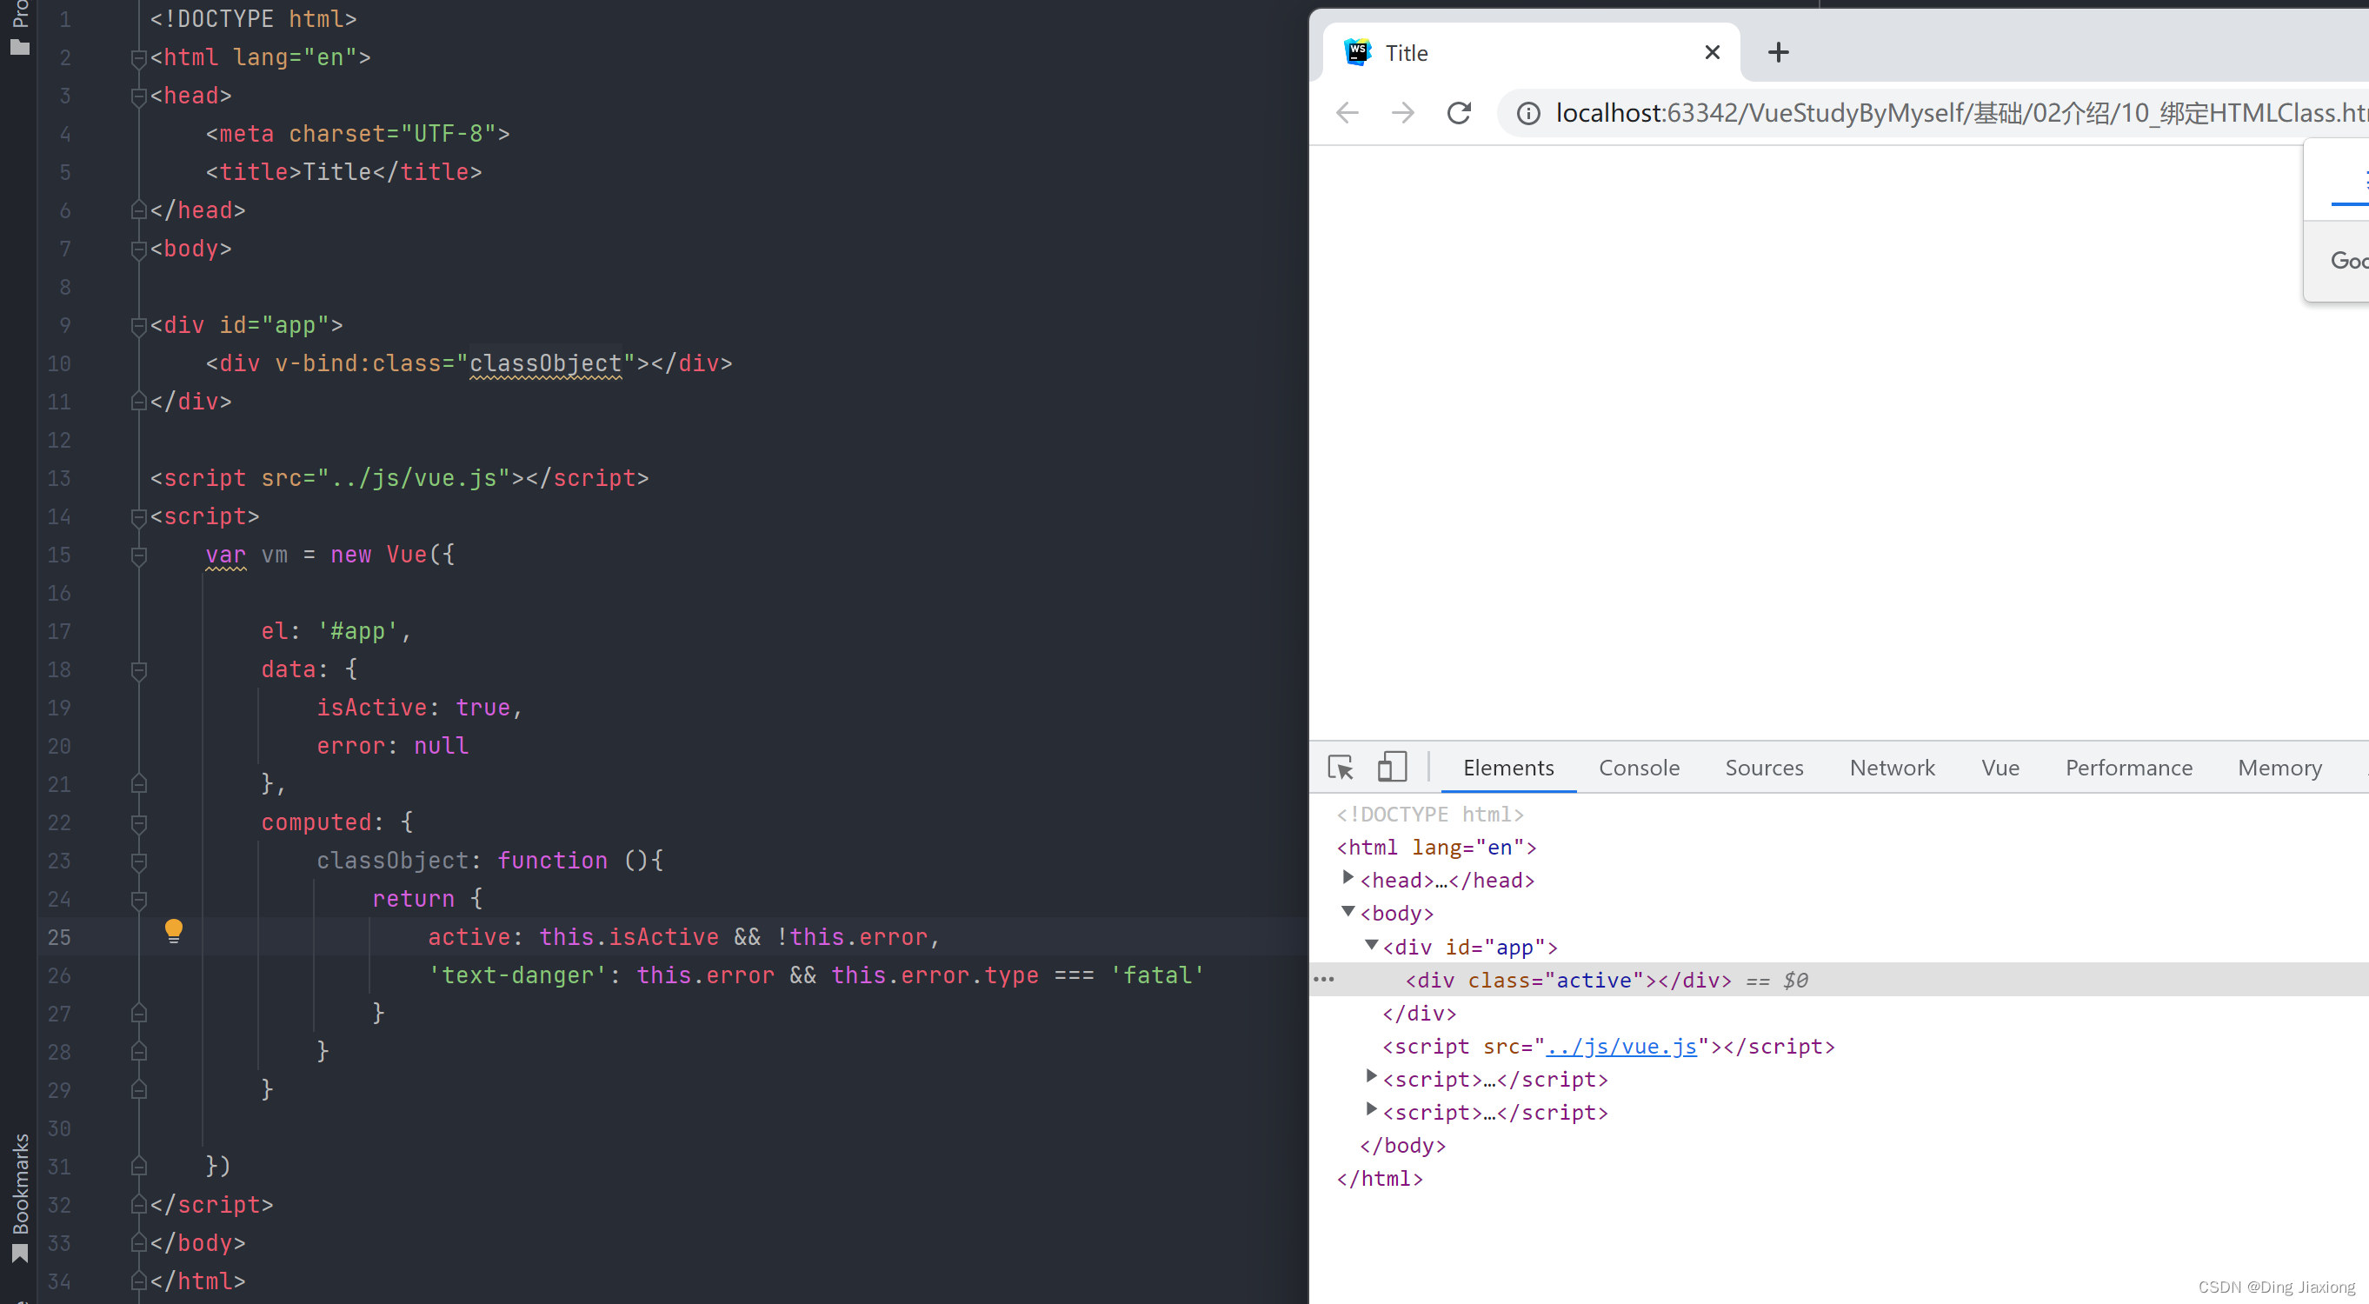Click line number 10 in the gutter
The image size is (2369, 1304).
(x=59, y=363)
